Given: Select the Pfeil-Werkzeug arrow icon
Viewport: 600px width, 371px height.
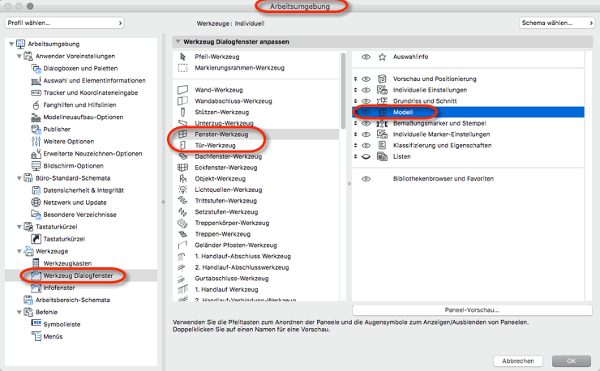Looking at the screenshot, I should click(x=183, y=57).
